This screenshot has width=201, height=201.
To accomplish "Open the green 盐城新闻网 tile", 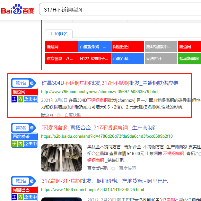I will click(189, 58).
